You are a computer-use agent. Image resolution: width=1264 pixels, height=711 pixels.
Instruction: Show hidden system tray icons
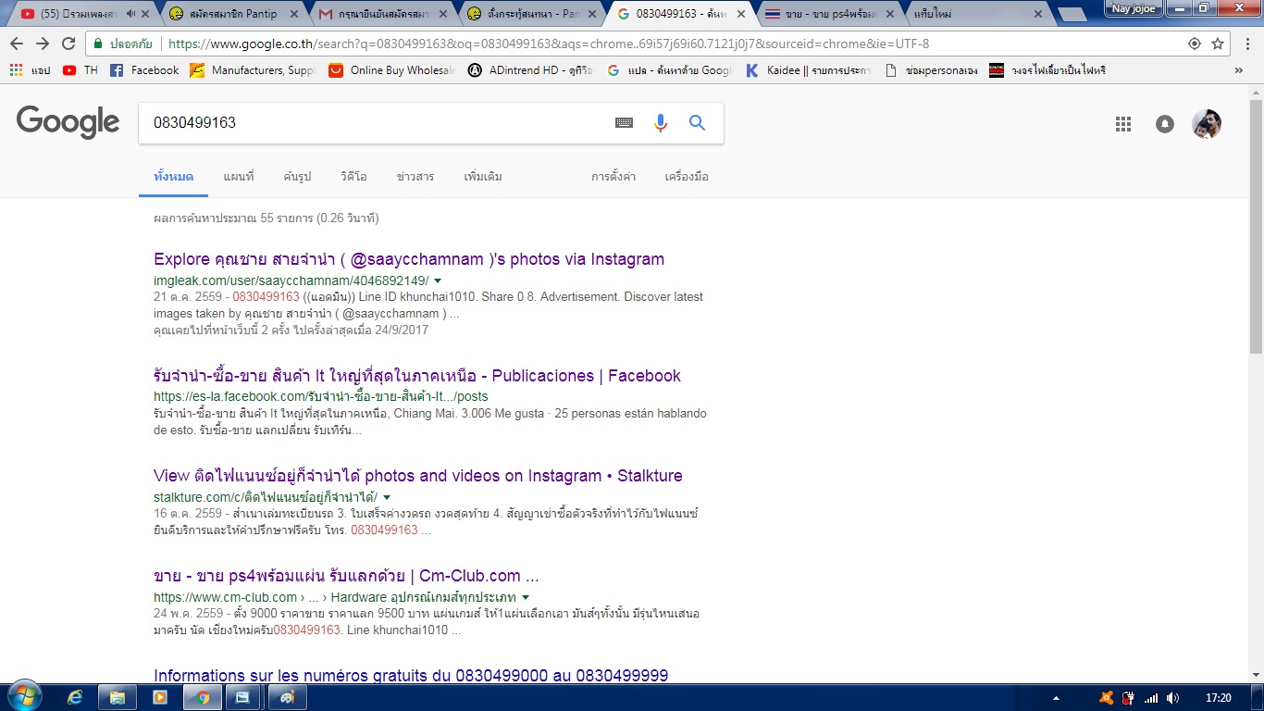pyautogui.click(x=1057, y=698)
